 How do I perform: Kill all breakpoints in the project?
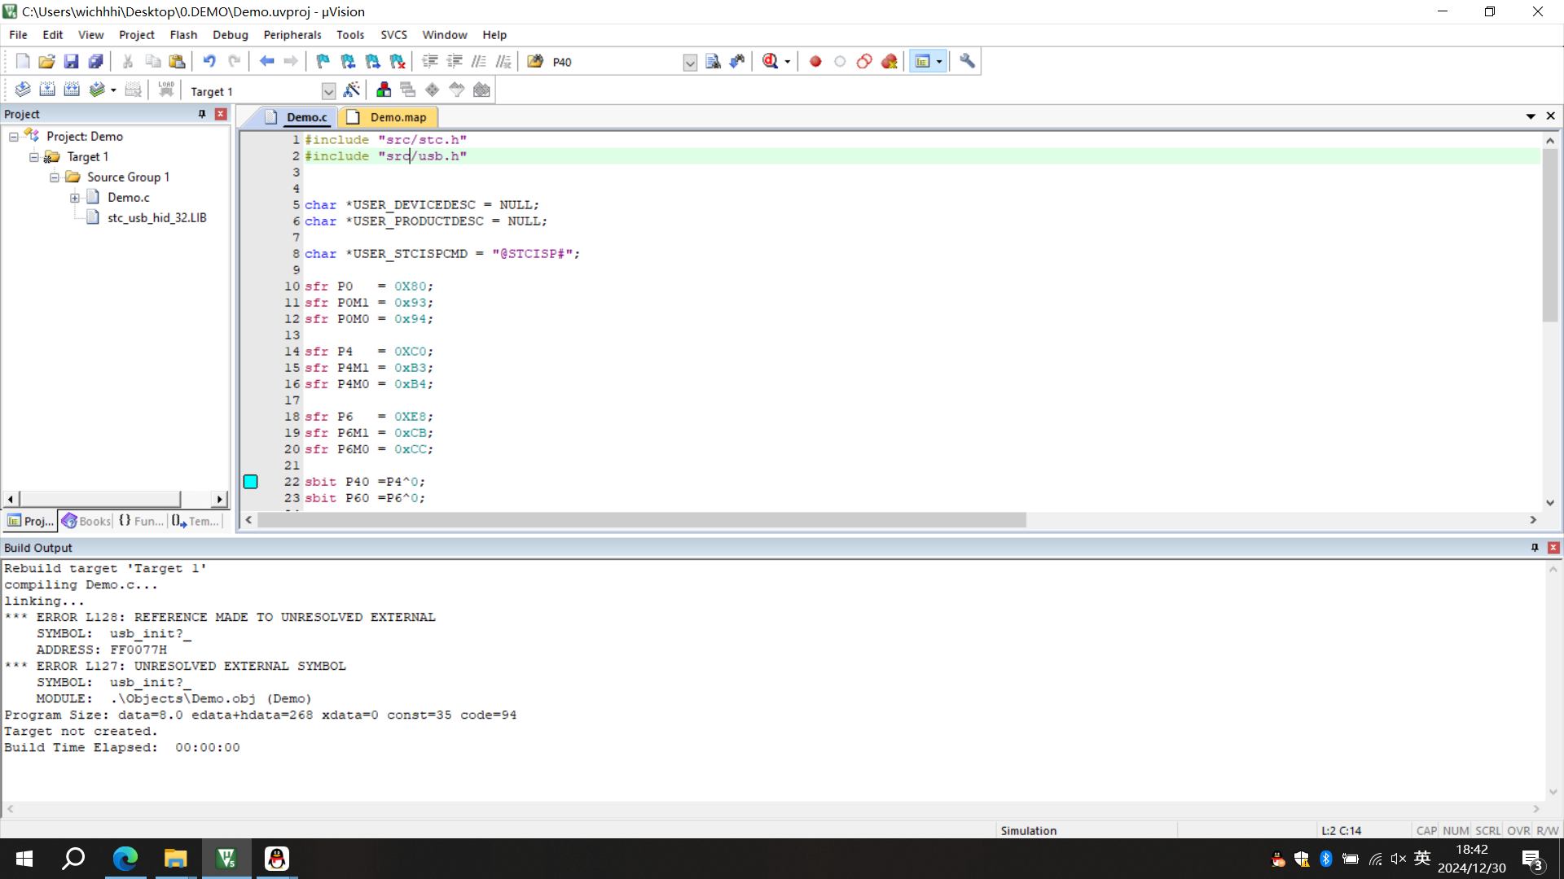[x=890, y=61]
